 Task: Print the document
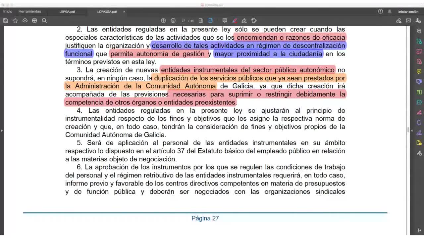(x=34, y=20)
